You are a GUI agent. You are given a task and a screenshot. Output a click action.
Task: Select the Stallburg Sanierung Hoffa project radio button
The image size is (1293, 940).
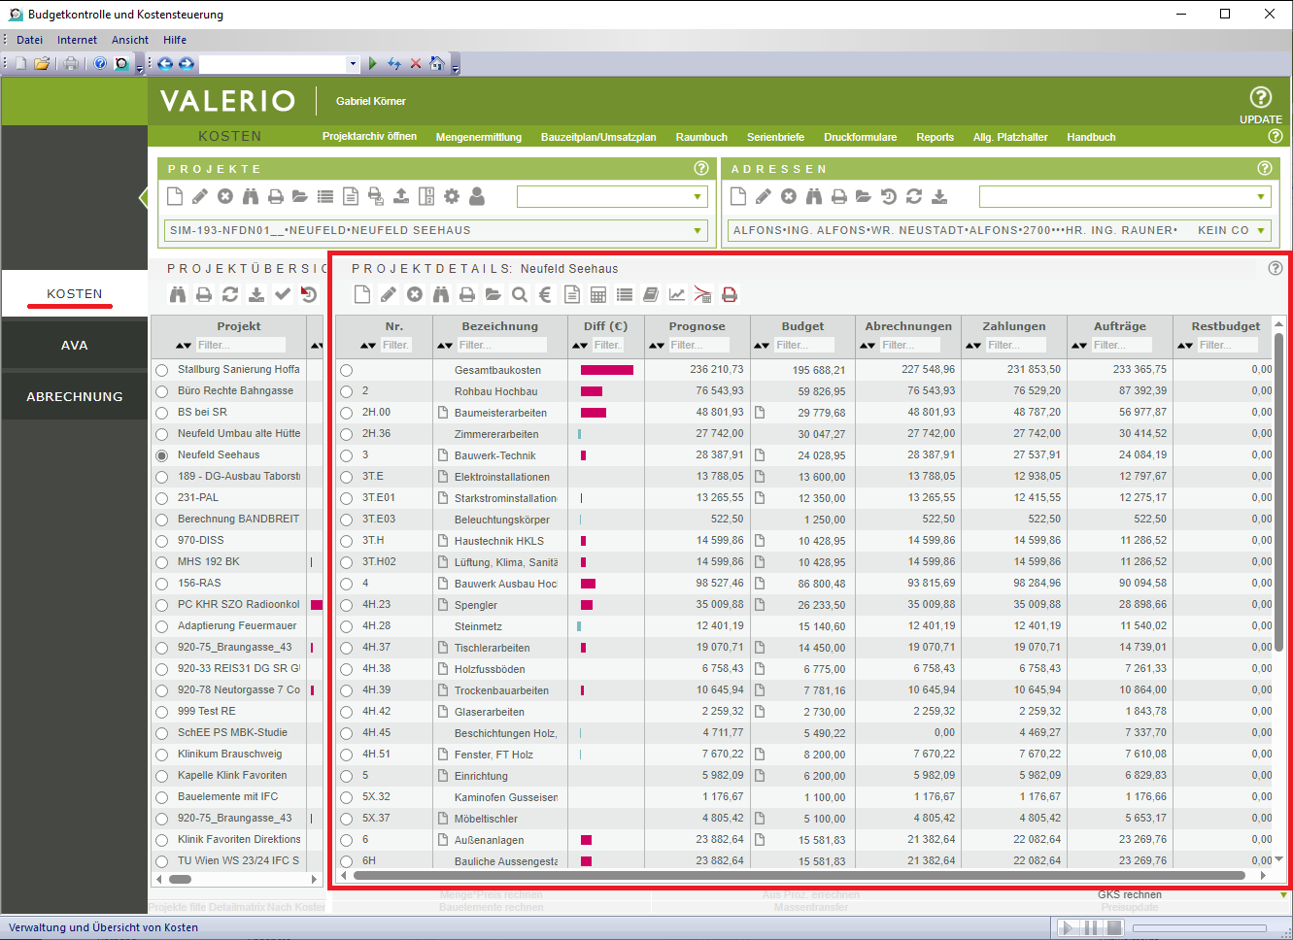(162, 370)
